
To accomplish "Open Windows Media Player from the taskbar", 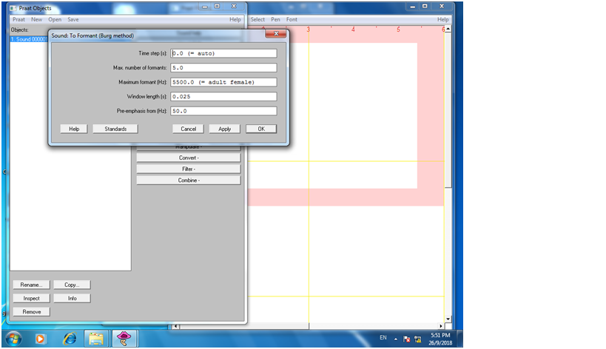I will coord(40,339).
